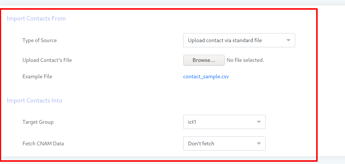Screen dimensions: 345x164
Task: Open the Fetch CNAM Data select box
Action: [224, 143]
